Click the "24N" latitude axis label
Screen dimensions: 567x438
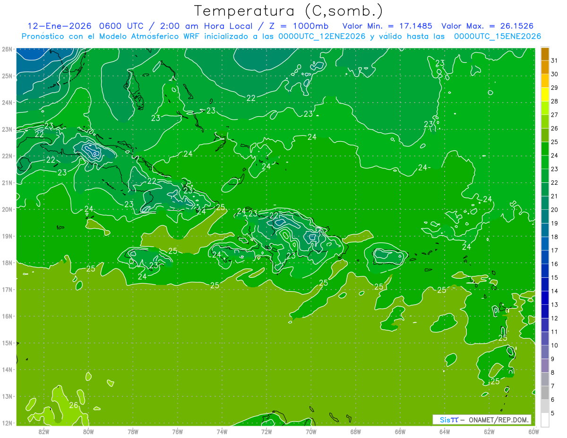point(7,103)
